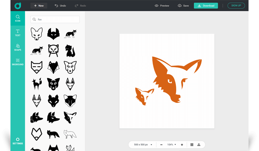Open Settings at bottom of sidebar

click(x=18, y=141)
